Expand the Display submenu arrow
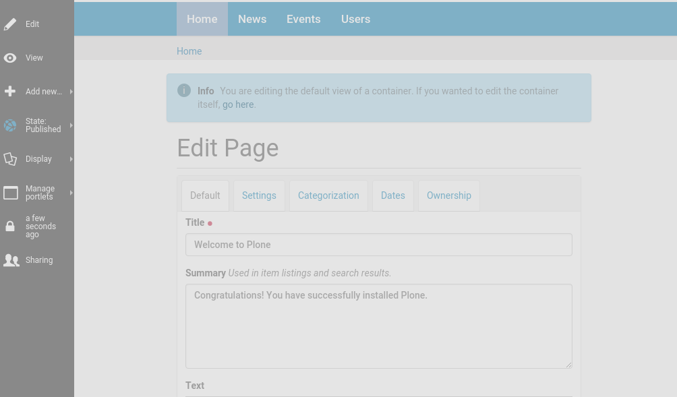 point(71,159)
